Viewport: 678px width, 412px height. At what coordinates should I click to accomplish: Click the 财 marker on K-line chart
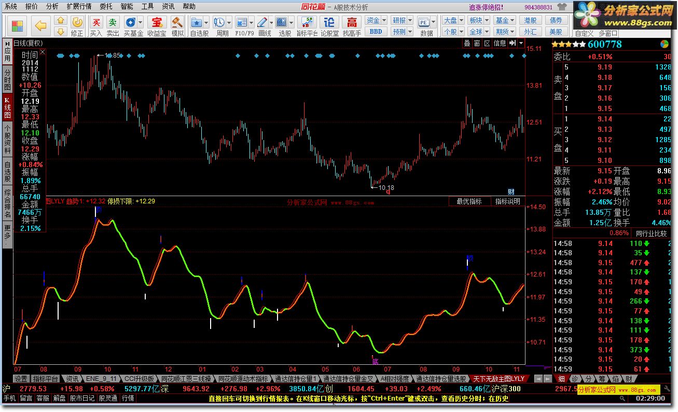pos(511,191)
